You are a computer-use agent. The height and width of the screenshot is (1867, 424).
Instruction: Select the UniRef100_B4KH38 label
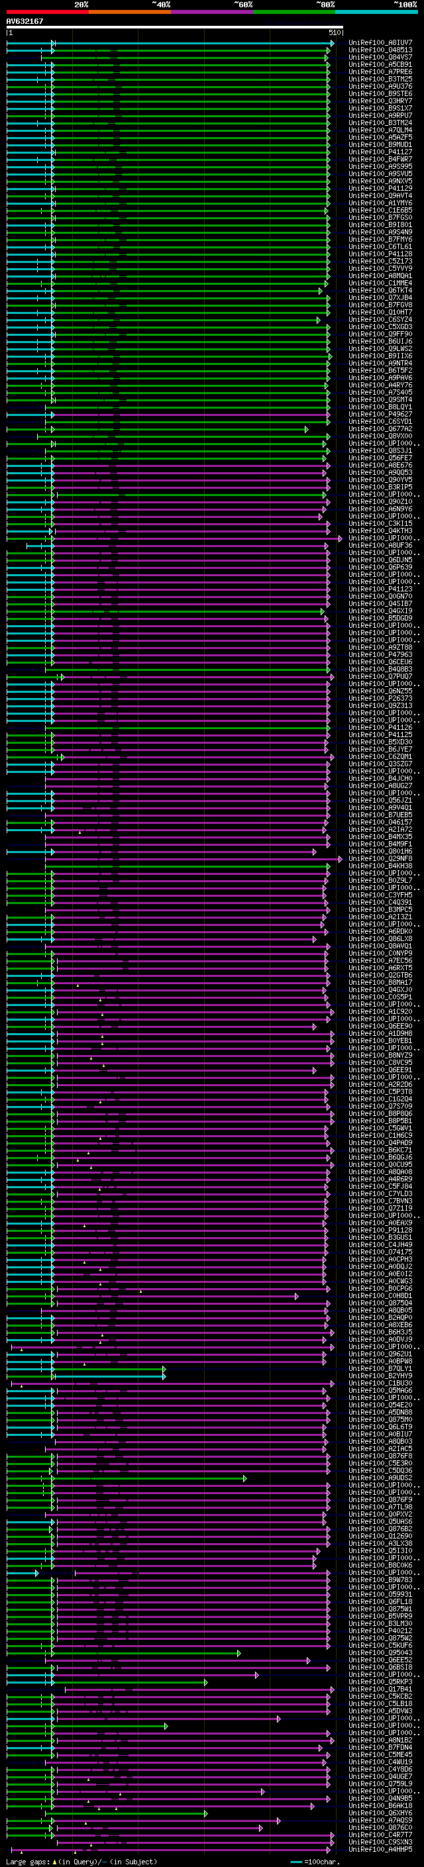(380, 866)
